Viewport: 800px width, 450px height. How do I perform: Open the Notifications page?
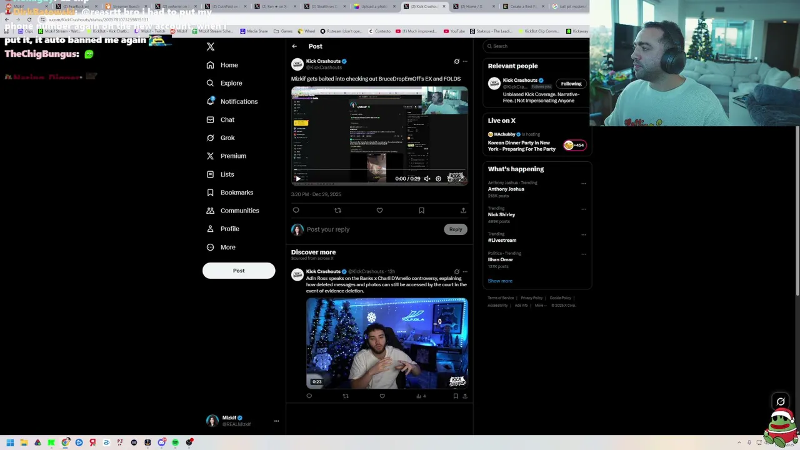point(232,101)
